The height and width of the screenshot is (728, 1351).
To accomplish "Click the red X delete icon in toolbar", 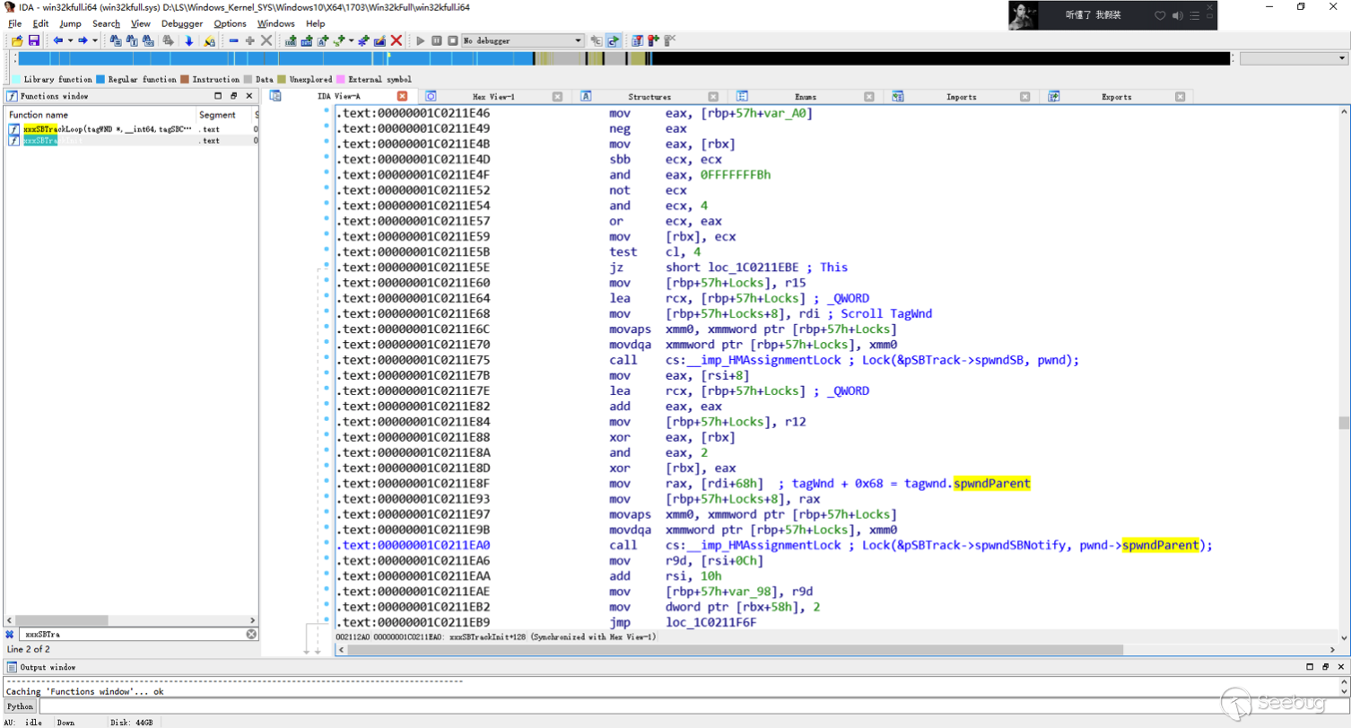I will pyautogui.click(x=397, y=40).
